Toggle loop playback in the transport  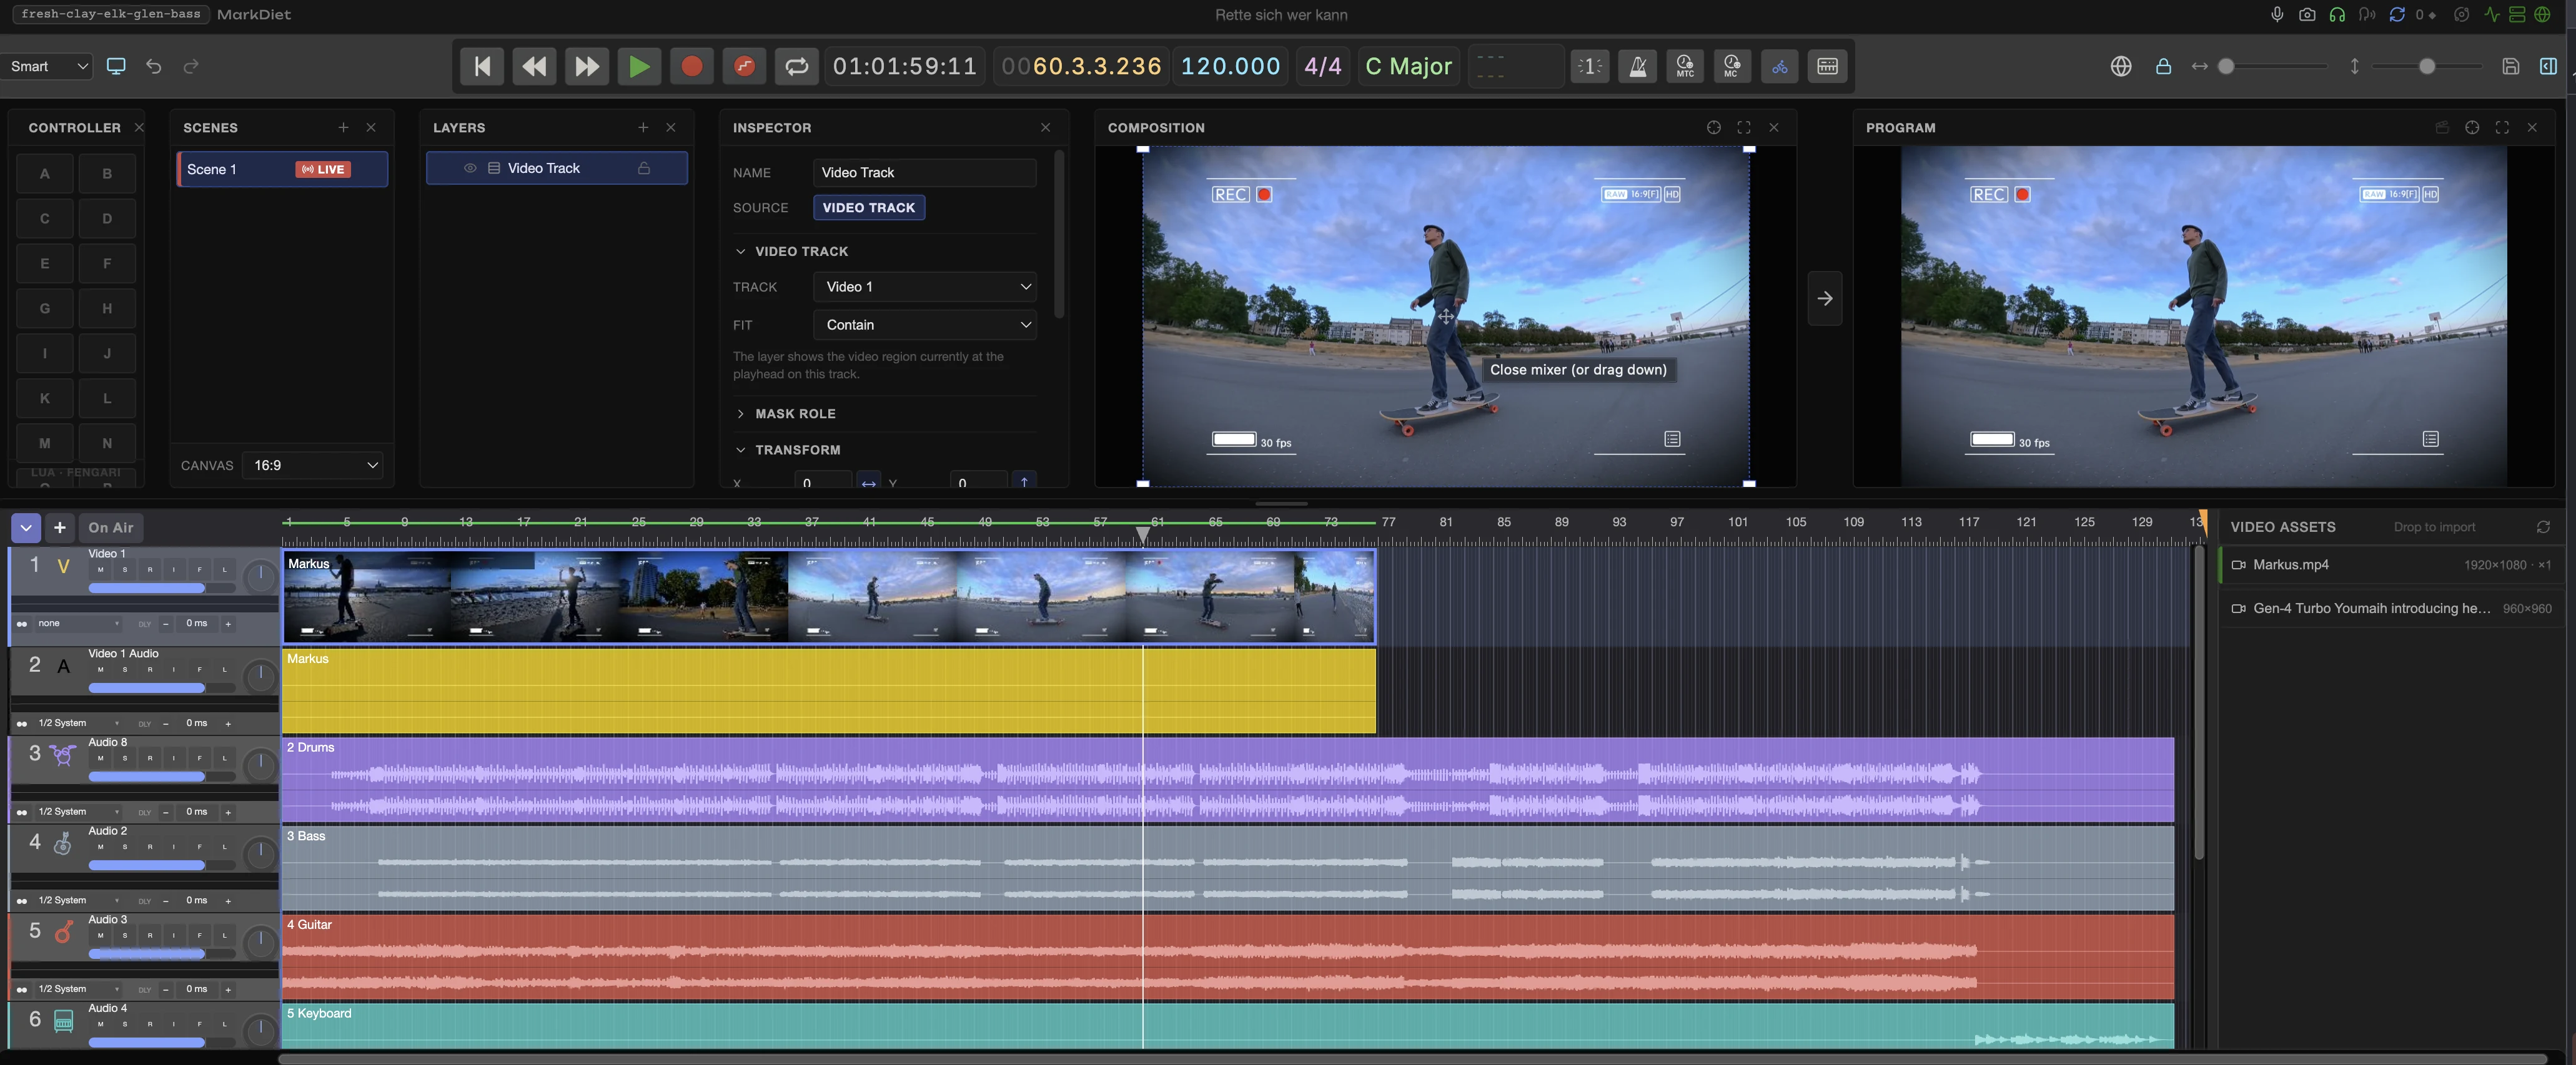tap(796, 66)
